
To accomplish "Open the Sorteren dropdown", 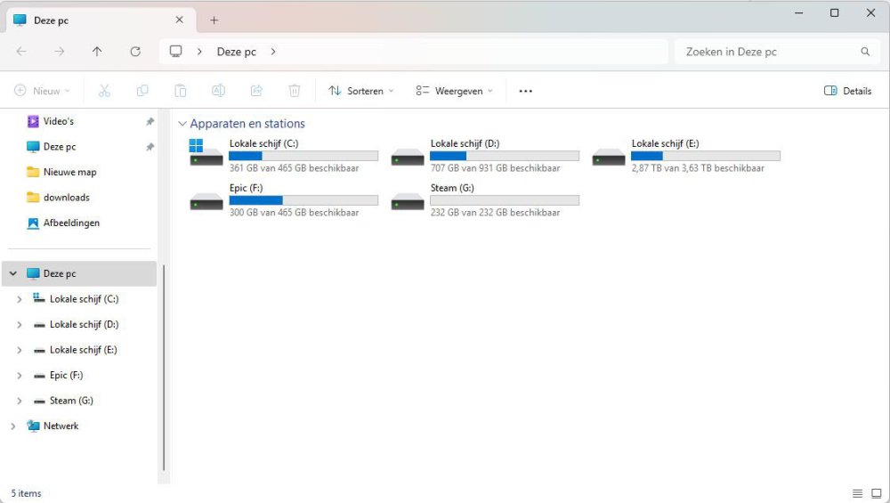I will (361, 91).
